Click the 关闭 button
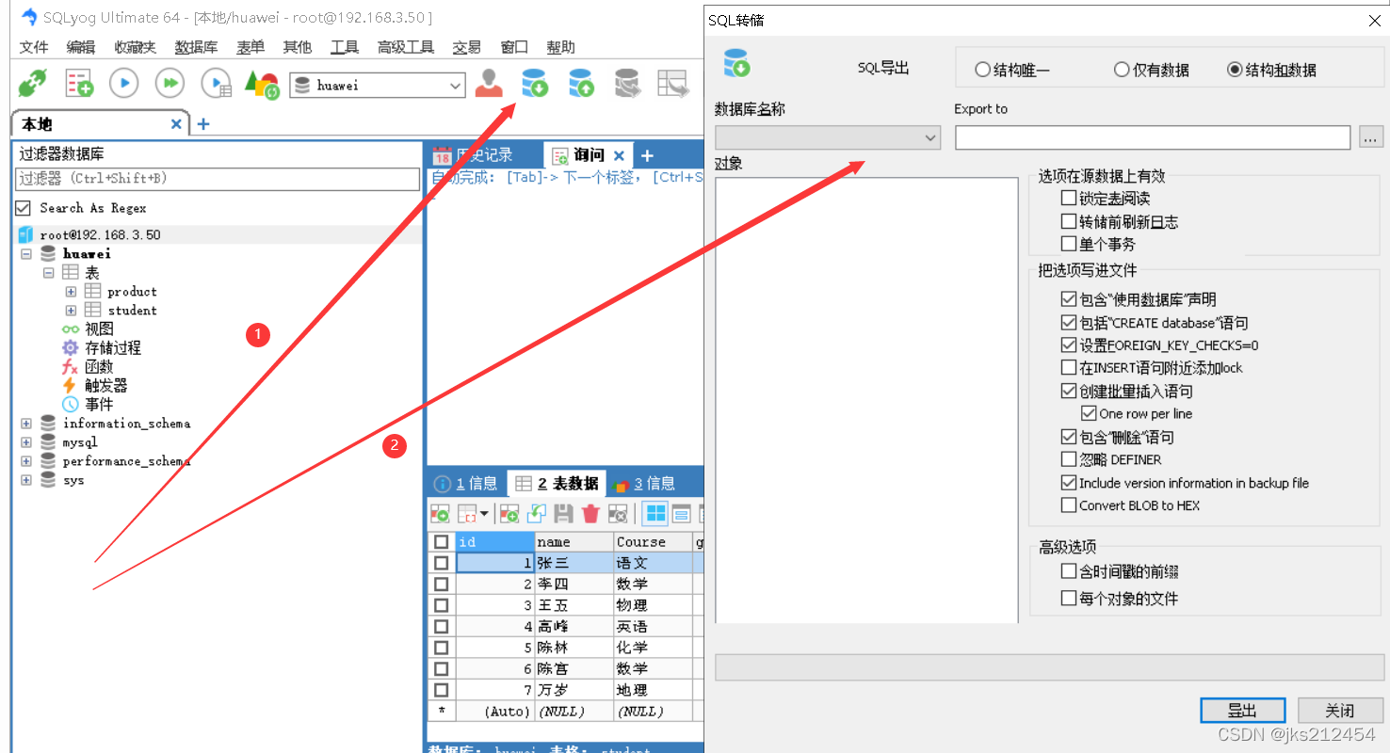 tap(1340, 710)
